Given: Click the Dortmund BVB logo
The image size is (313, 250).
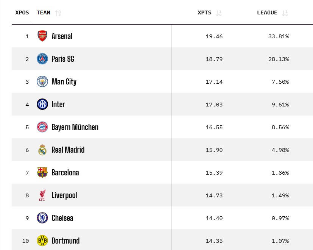Looking at the screenshot, I should (x=42, y=241).
